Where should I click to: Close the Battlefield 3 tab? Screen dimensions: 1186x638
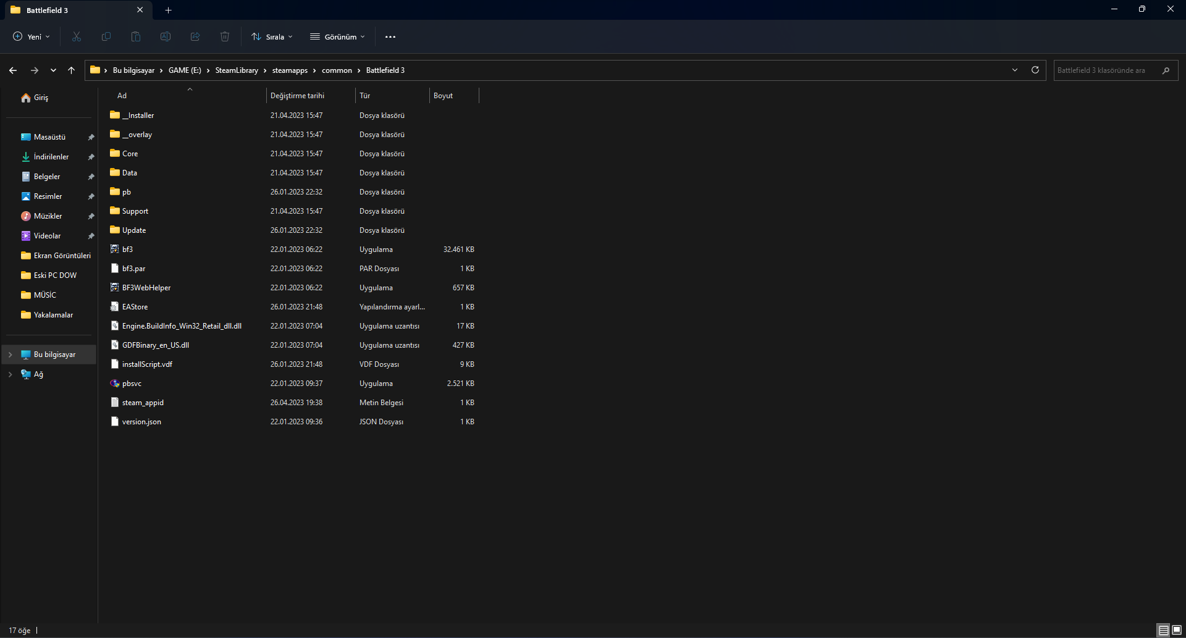click(140, 10)
